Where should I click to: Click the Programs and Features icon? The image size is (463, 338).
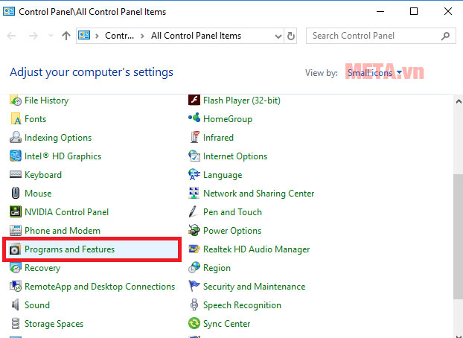pyautogui.click(x=16, y=249)
